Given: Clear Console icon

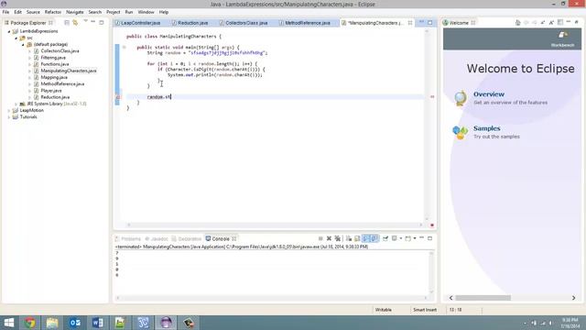Looking at the screenshot, I should point(348,238).
